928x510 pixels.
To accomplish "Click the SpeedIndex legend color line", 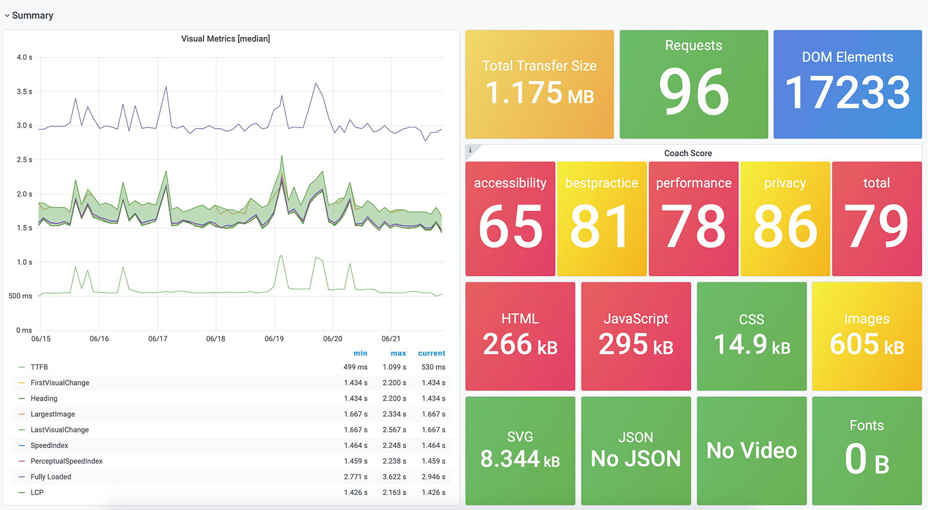I will click(x=21, y=445).
